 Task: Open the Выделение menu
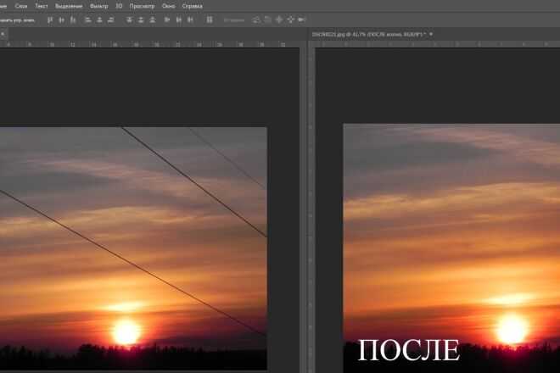point(69,6)
